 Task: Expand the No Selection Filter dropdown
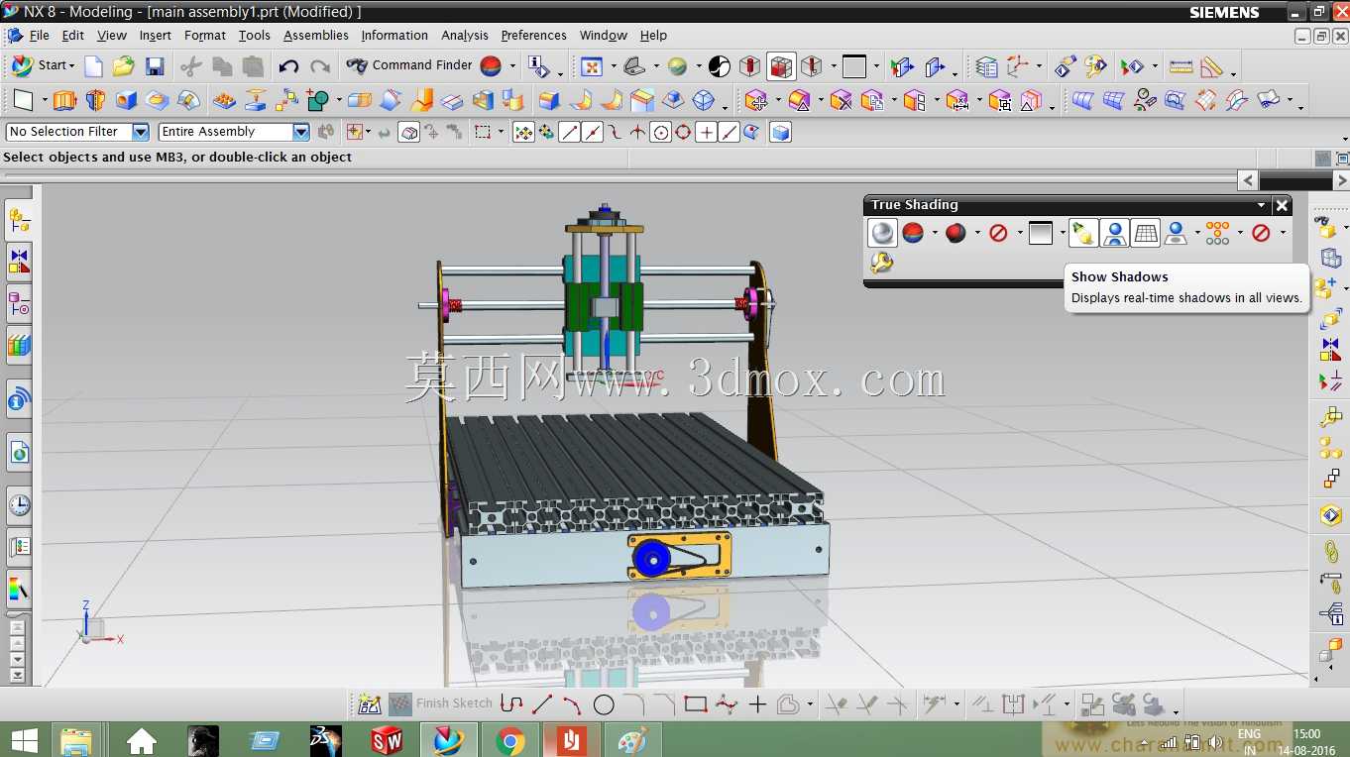pos(141,132)
